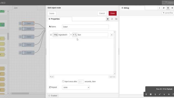The image size is (174, 98).
Task: Click the property list scroll-down arrow
Action: [115, 73]
